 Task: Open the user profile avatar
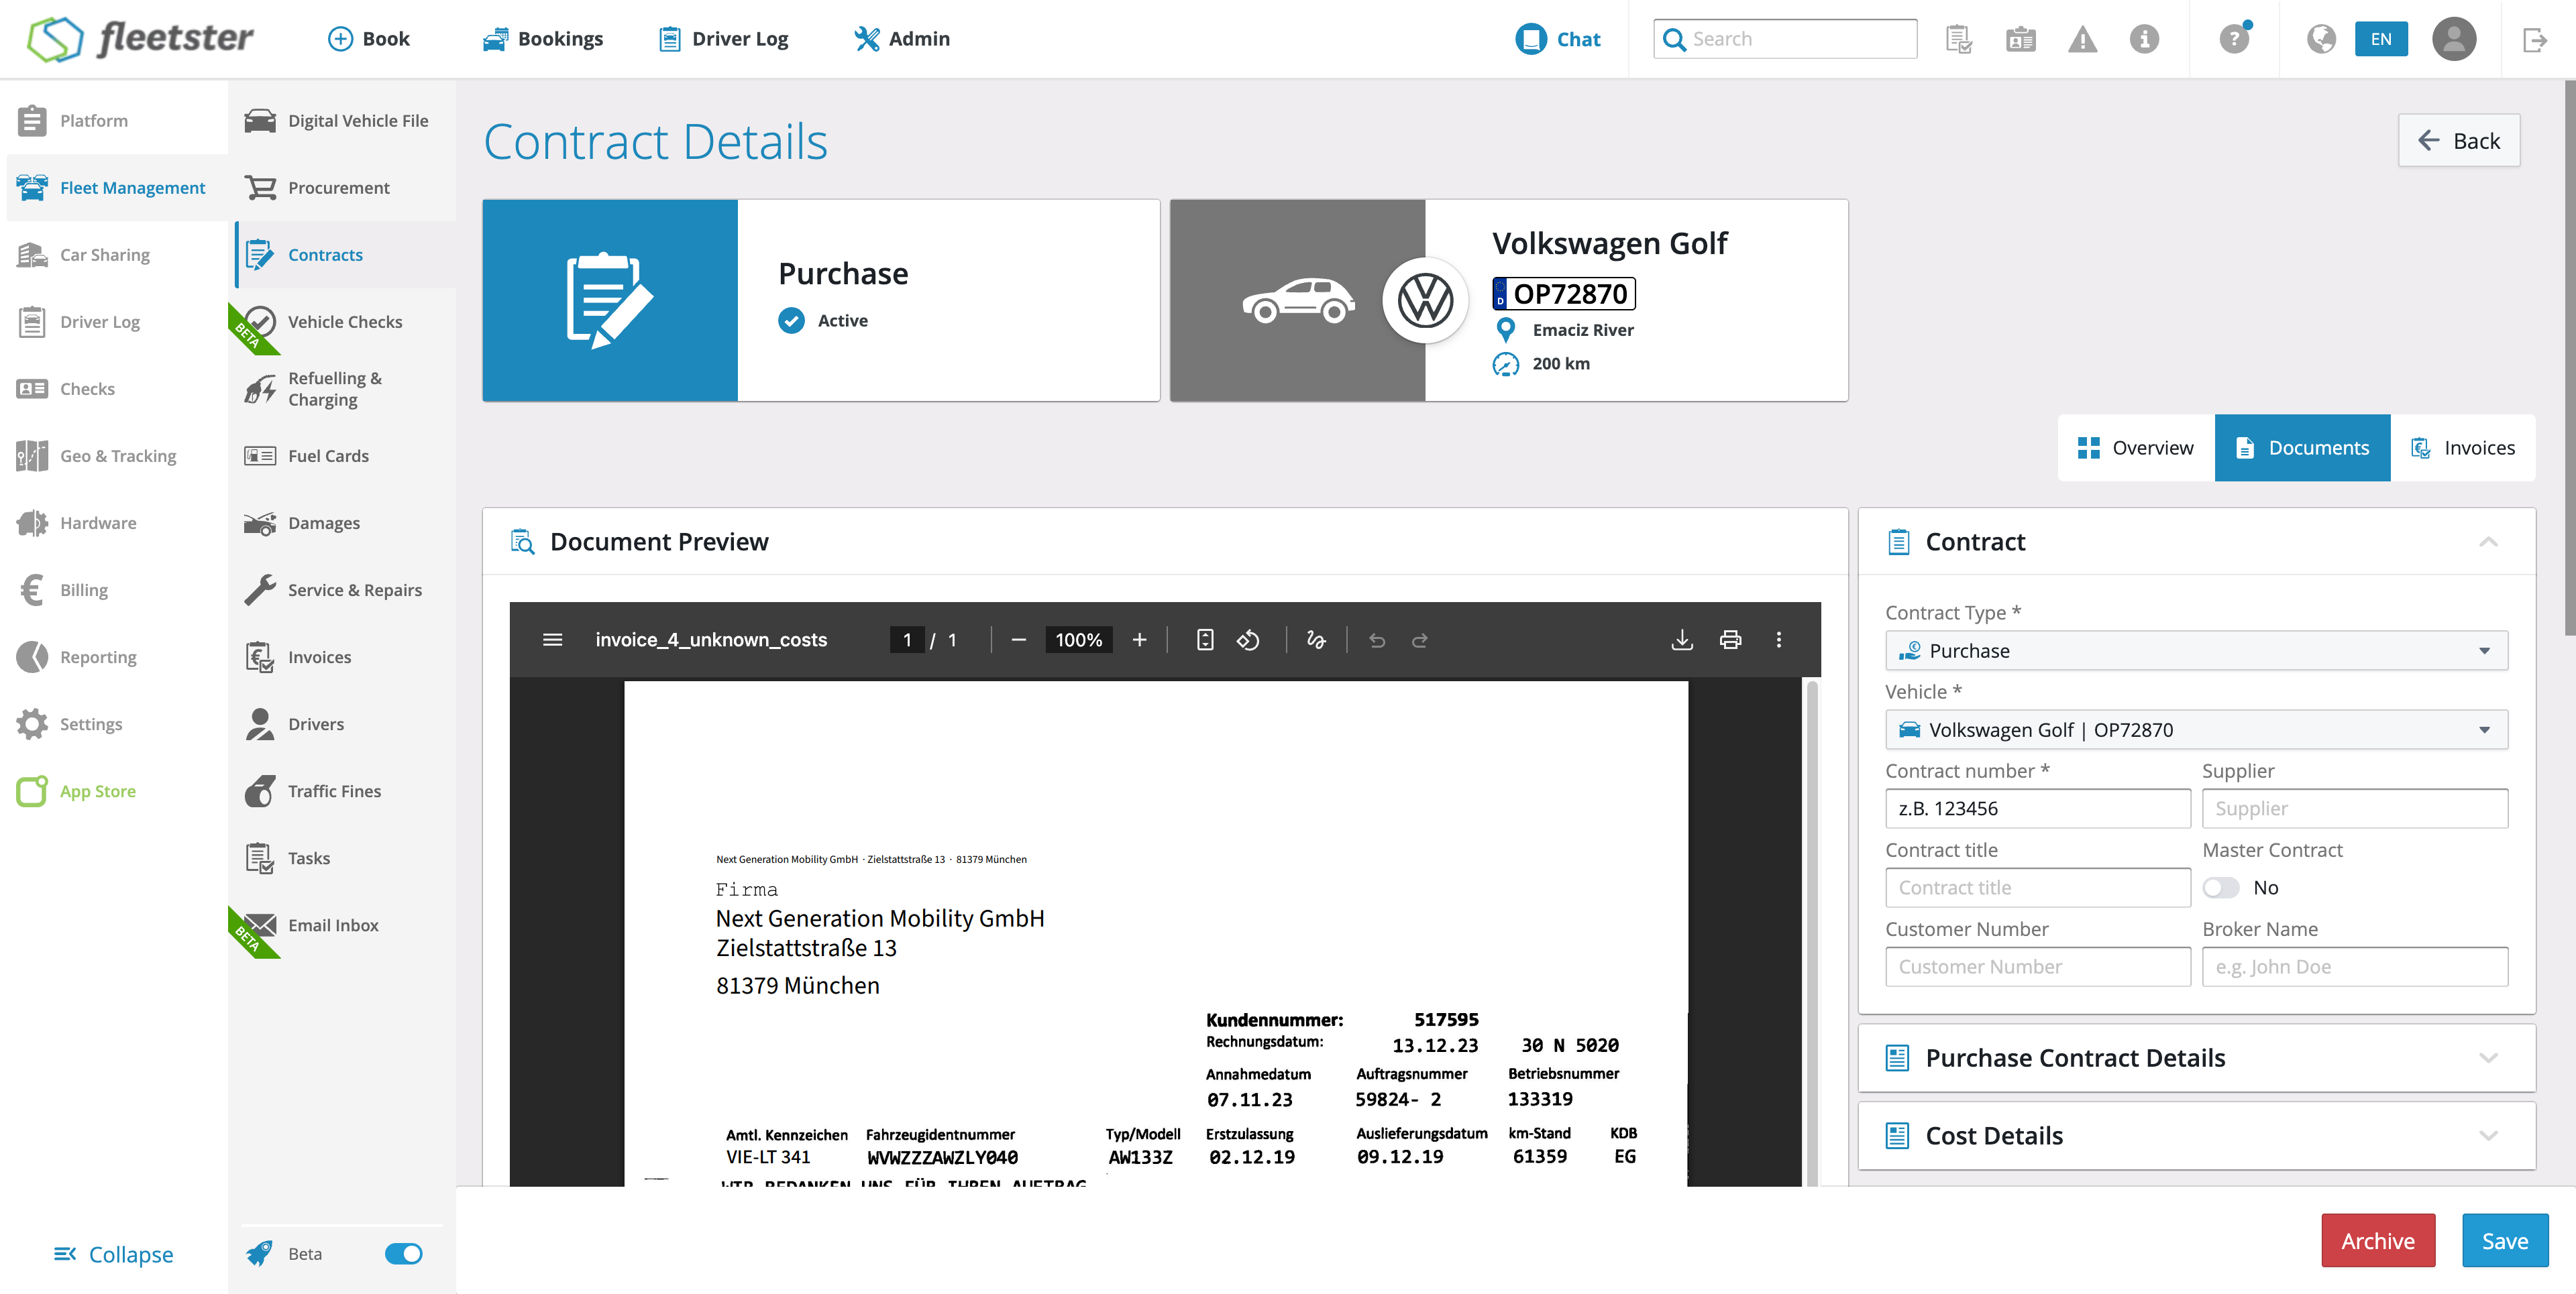pos(2453,39)
